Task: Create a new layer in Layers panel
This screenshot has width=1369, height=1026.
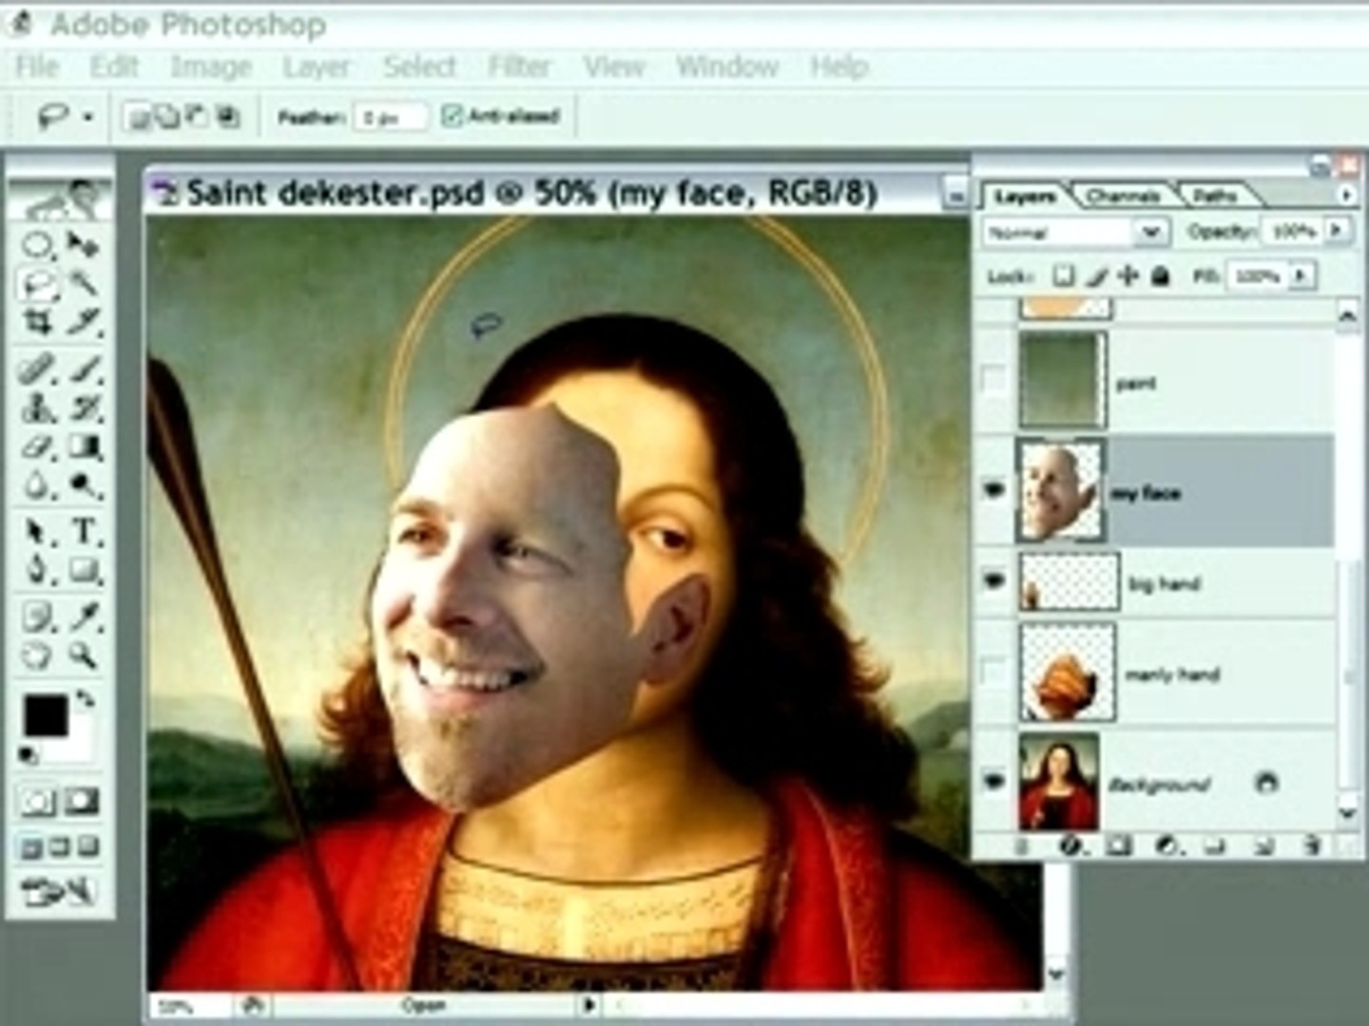Action: (x=1263, y=845)
